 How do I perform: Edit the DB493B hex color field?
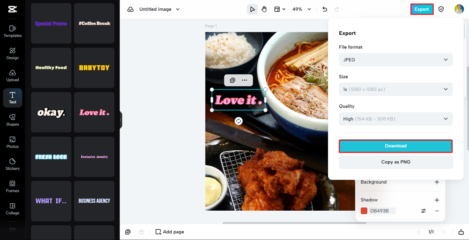point(382,211)
